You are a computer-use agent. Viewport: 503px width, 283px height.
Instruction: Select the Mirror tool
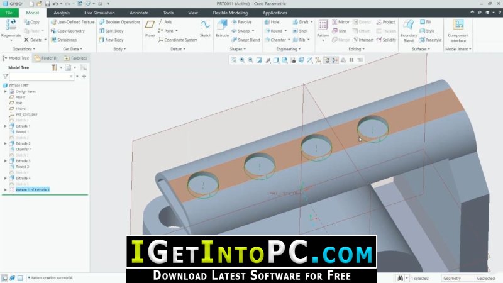tap(340, 22)
